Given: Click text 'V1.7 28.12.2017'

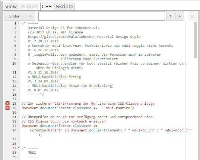Looking at the screenshot, I should point(43,41).
